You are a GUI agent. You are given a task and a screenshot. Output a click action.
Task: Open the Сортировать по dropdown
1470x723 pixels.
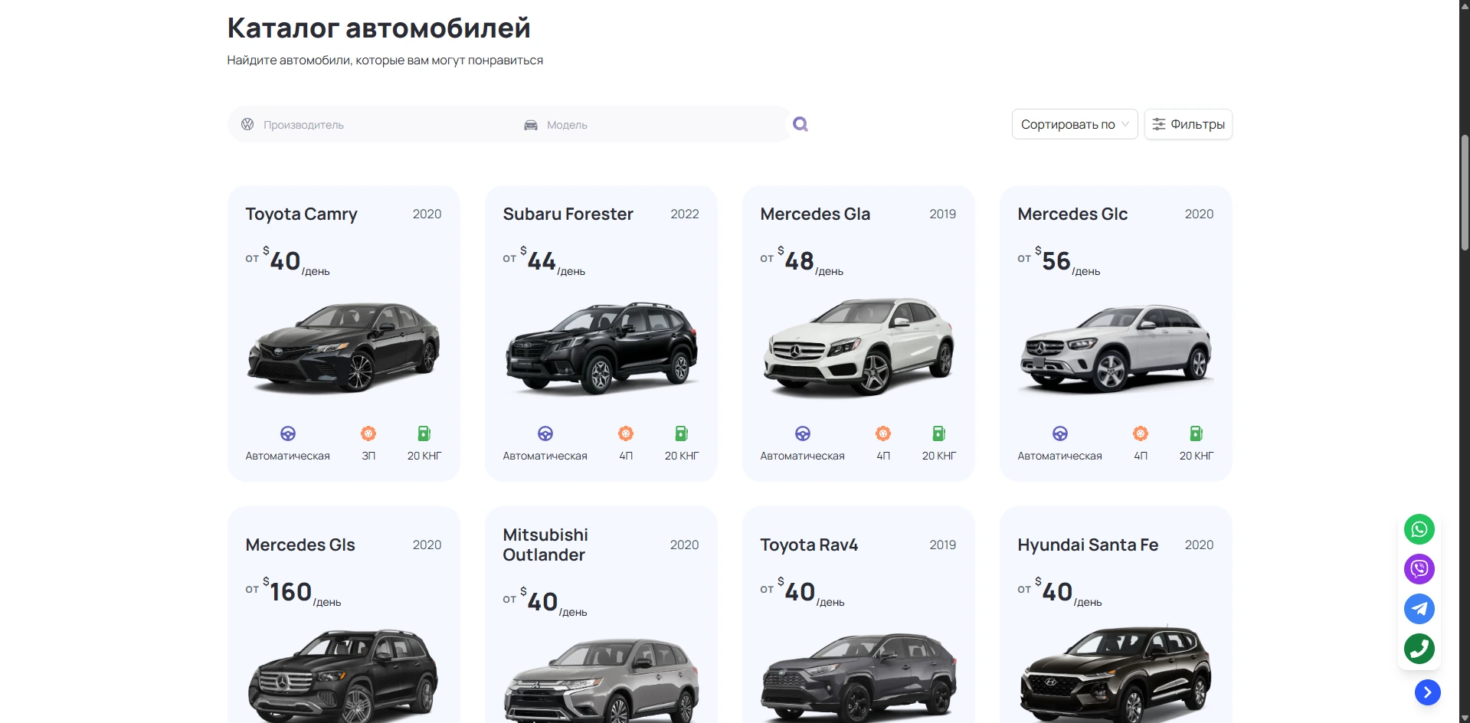[x=1075, y=124]
